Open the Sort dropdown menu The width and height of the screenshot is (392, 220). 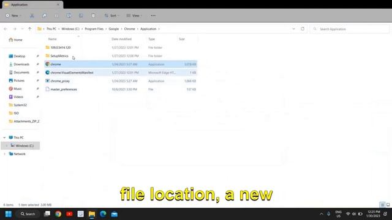click(x=111, y=16)
